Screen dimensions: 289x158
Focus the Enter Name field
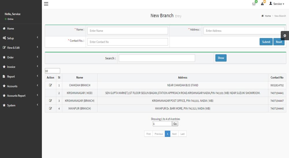coord(127,31)
